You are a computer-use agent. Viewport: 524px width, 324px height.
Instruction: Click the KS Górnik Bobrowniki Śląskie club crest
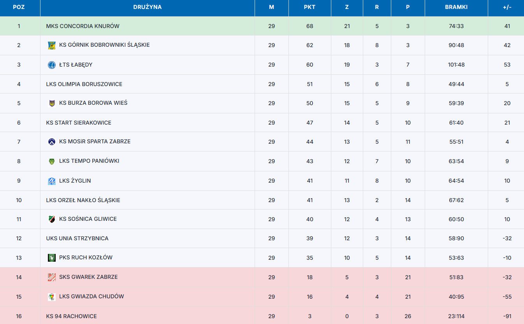[52, 45]
